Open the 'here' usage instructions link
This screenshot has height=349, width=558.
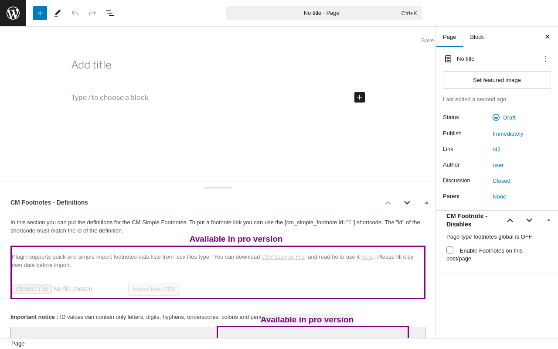click(367, 257)
